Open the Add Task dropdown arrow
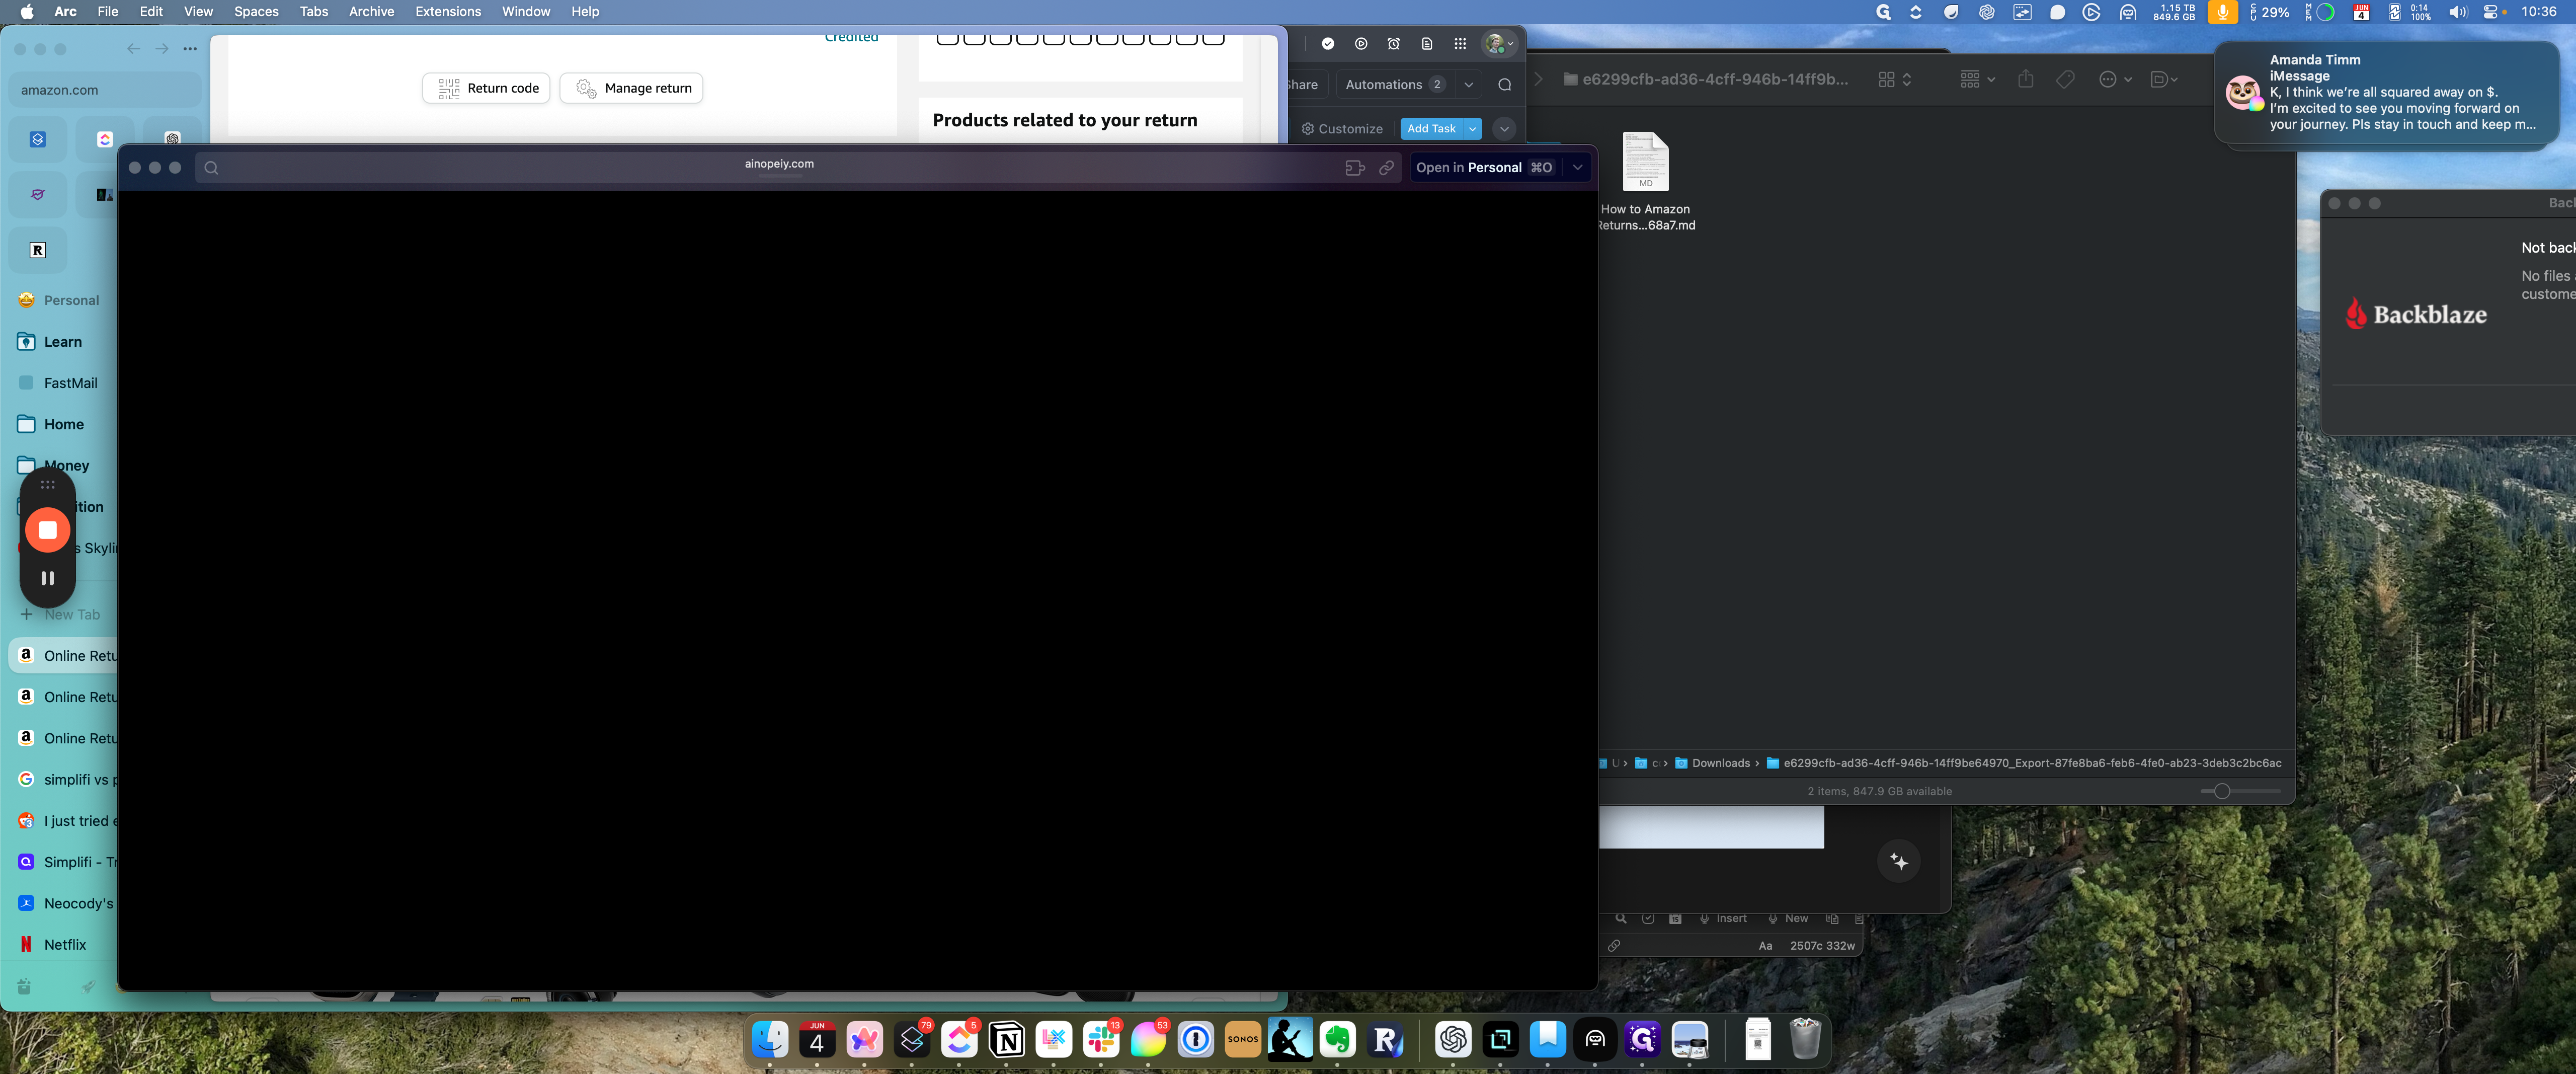The image size is (2576, 1074). click(1472, 129)
